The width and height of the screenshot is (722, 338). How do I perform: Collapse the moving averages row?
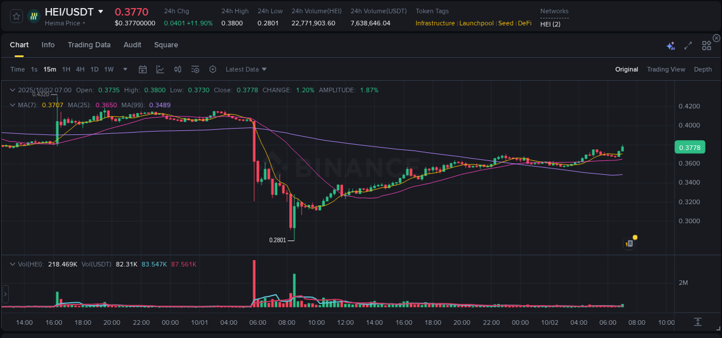click(x=12, y=105)
